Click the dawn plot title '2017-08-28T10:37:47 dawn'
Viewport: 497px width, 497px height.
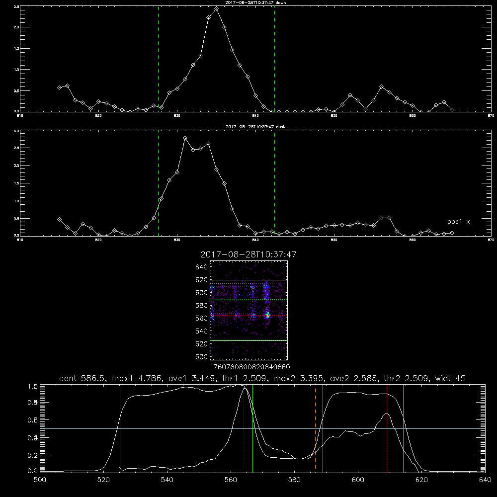coord(255,2)
